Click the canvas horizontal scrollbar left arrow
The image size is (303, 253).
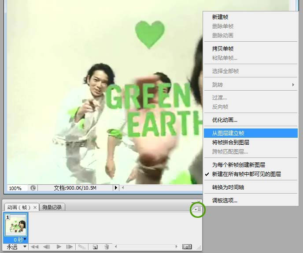pos(122,187)
